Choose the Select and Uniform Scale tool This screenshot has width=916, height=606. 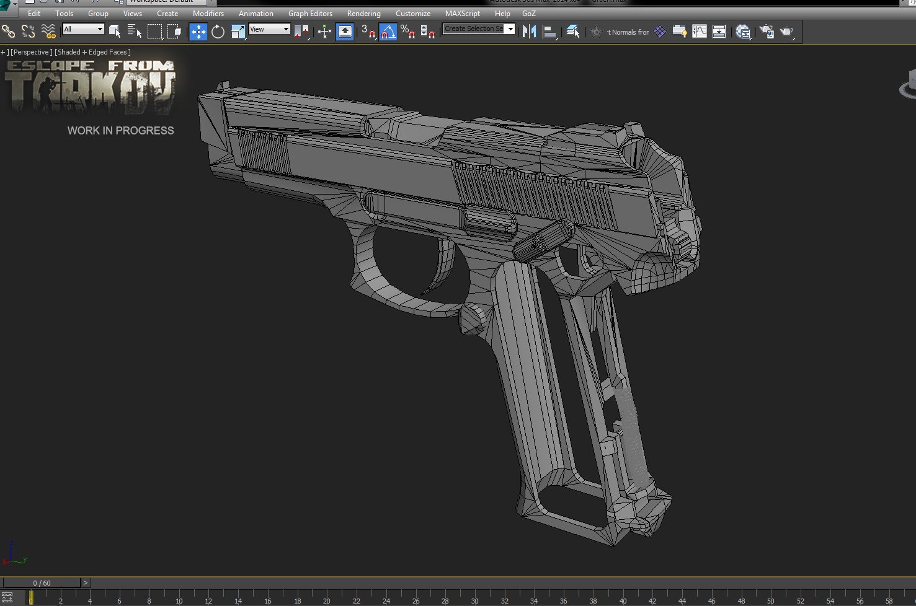(238, 32)
